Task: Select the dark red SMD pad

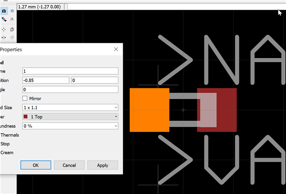Action: coord(217,110)
